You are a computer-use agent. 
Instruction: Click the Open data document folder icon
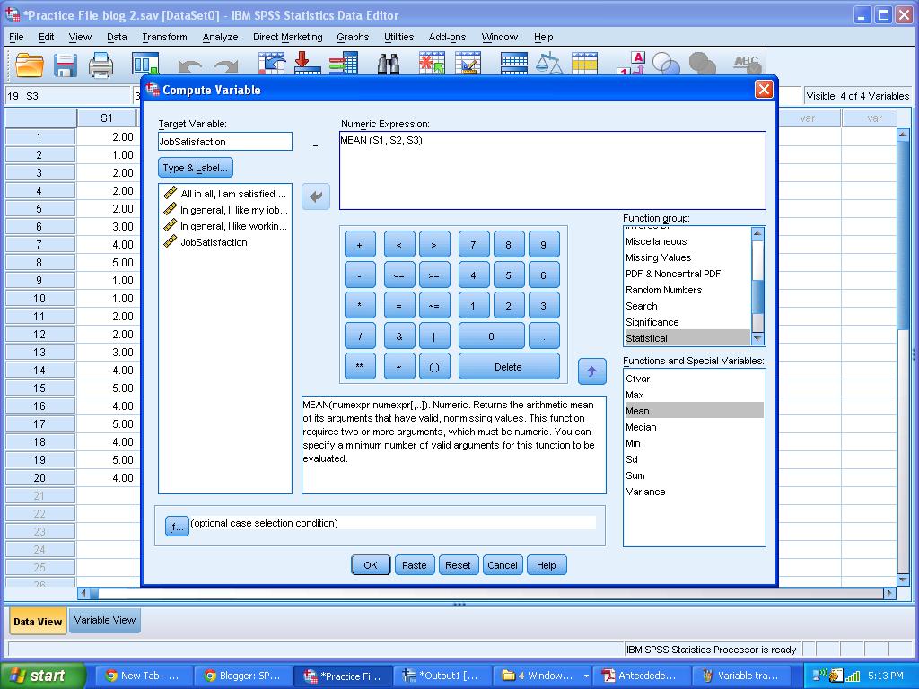(x=30, y=65)
